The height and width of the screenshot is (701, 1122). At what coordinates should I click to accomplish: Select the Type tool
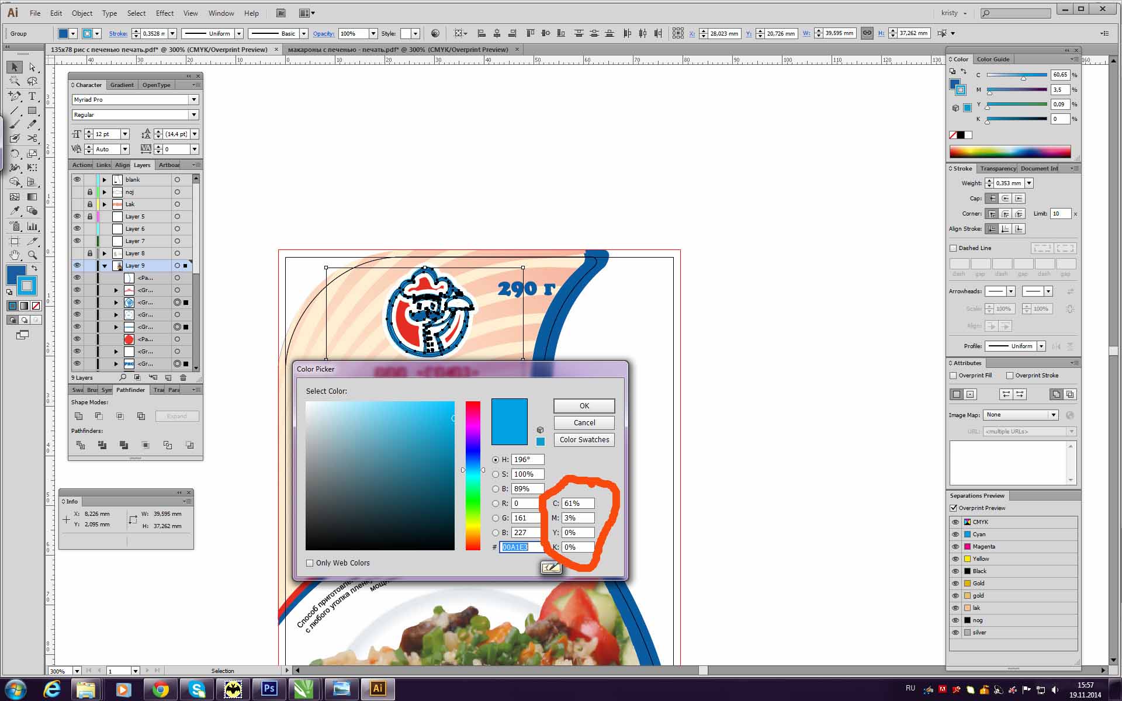32,96
